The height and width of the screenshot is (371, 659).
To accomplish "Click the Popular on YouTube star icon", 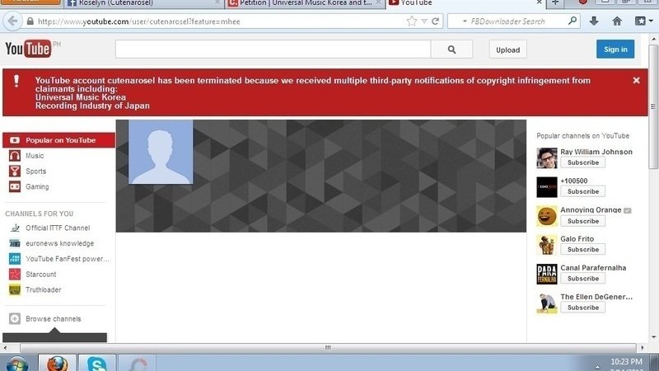I will pyautogui.click(x=15, y=140).
